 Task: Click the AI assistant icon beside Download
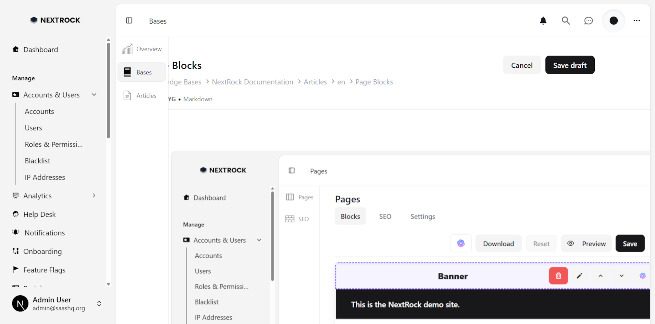[461, 243]
